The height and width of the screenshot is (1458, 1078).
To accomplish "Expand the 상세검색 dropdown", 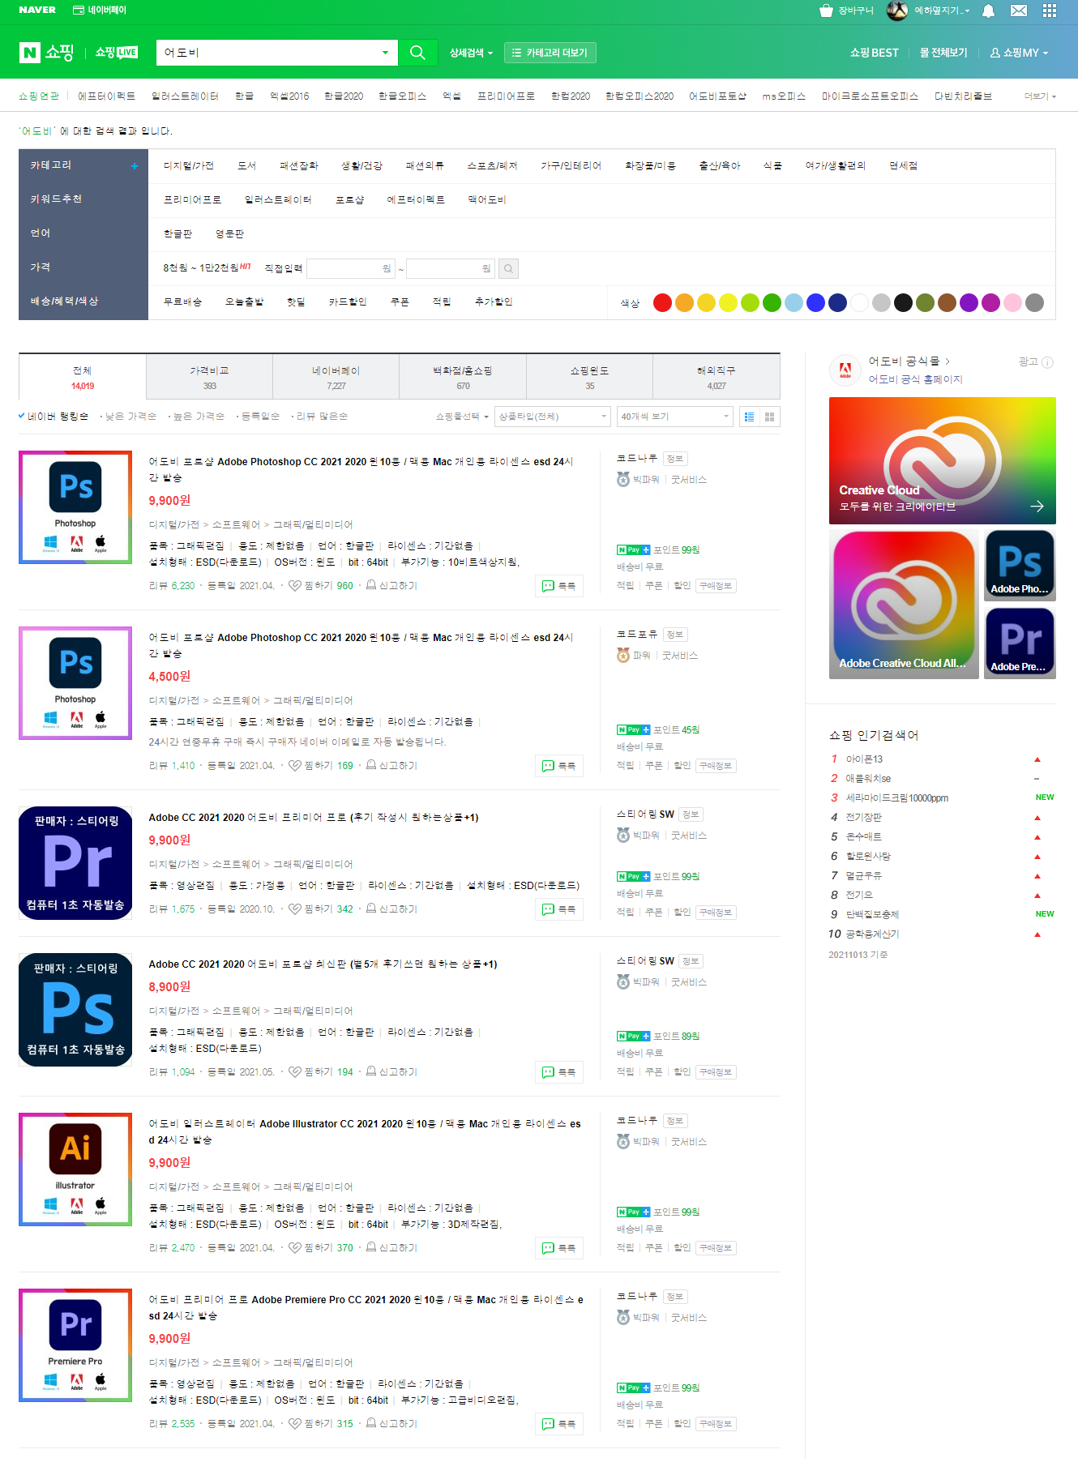I will (471, 53).
